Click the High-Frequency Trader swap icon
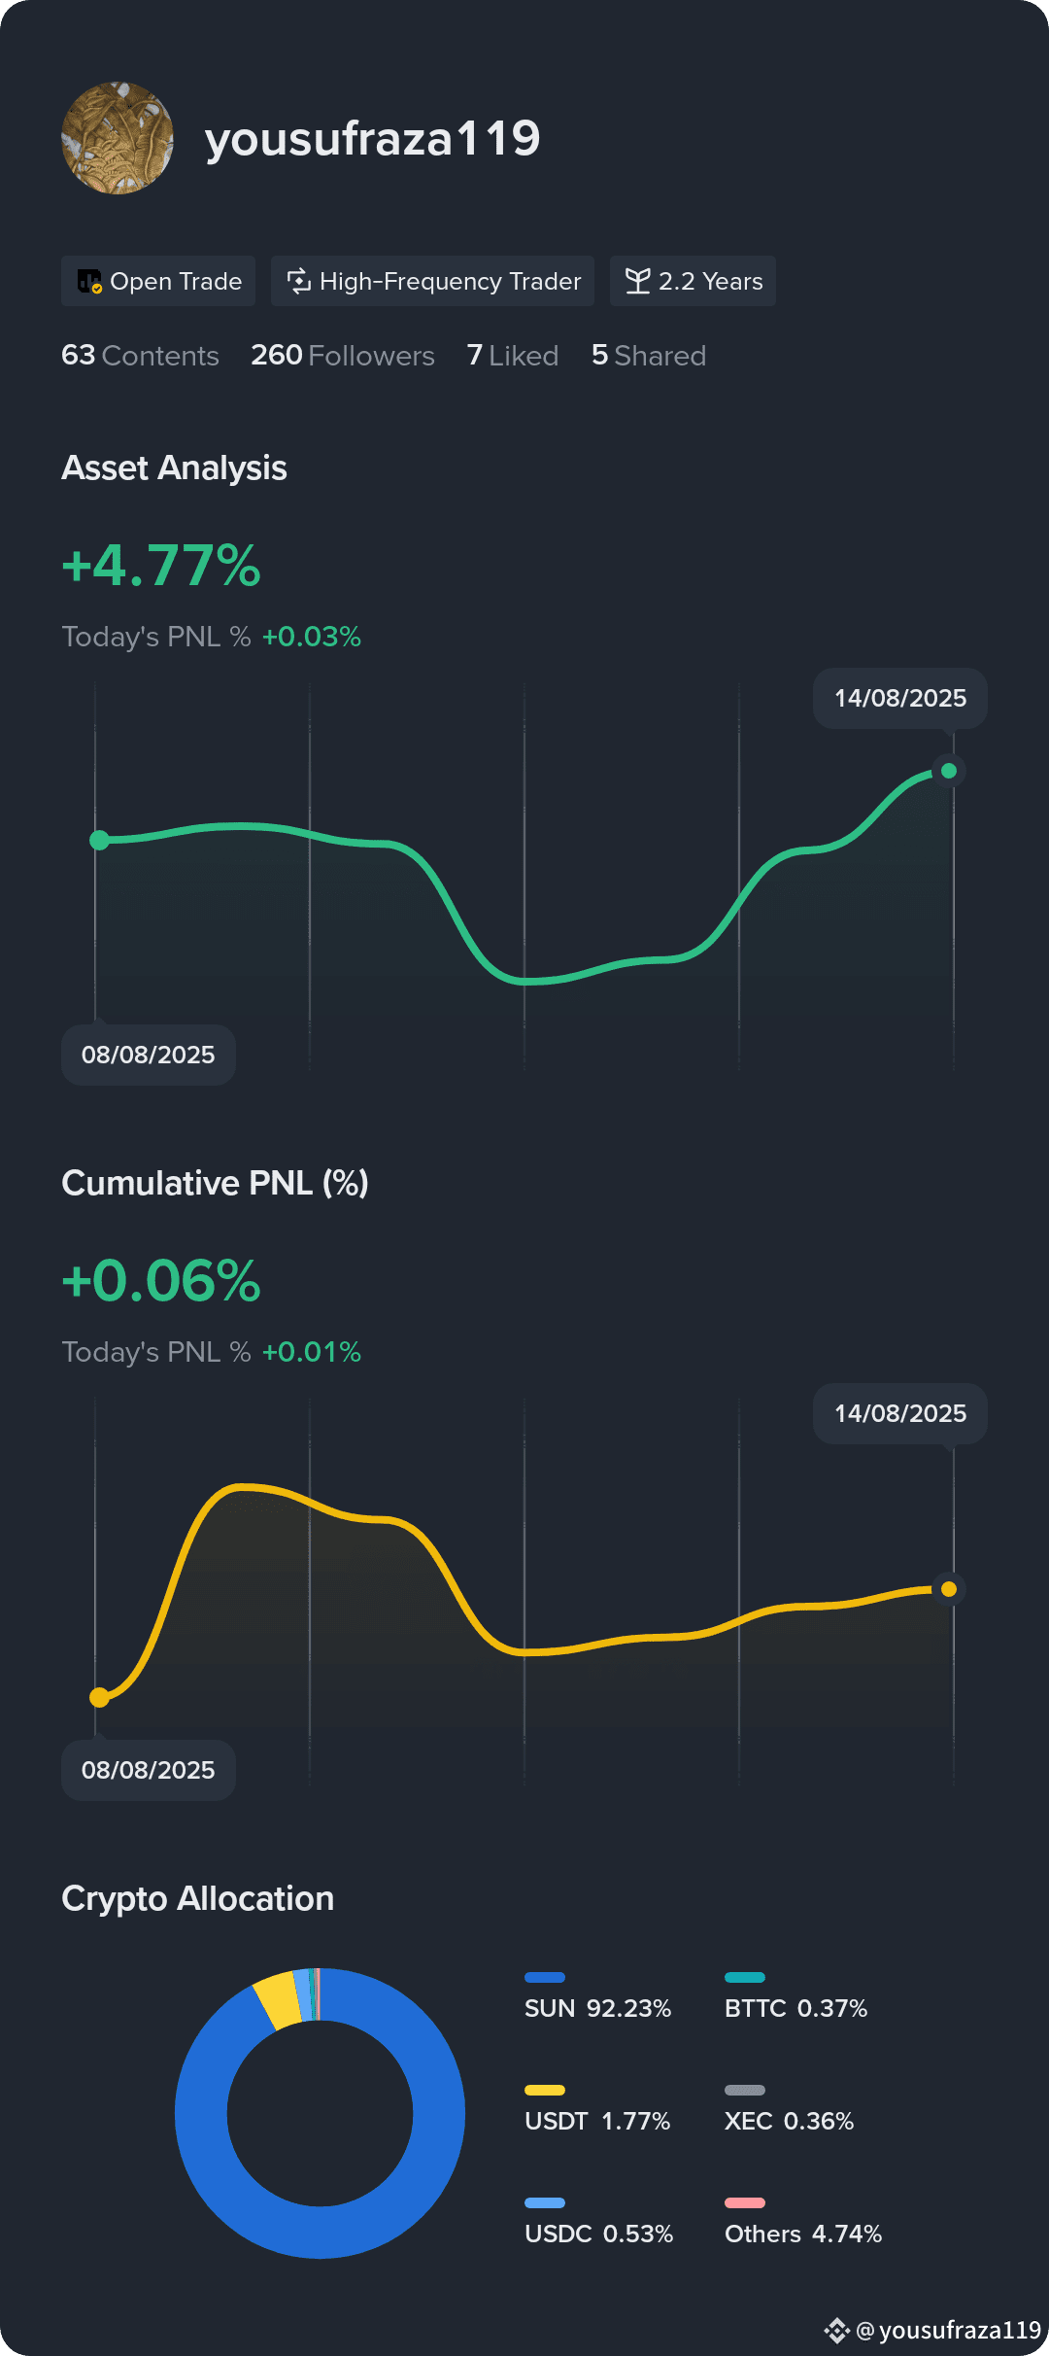Screen dimensions: 1049x2356 [x=299, y=281]
